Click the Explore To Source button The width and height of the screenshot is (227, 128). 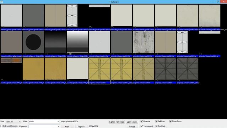[x=117, y=122]
